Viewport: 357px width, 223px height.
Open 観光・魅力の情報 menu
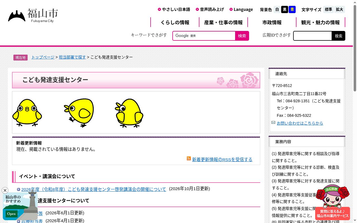[x=320, y=22]
